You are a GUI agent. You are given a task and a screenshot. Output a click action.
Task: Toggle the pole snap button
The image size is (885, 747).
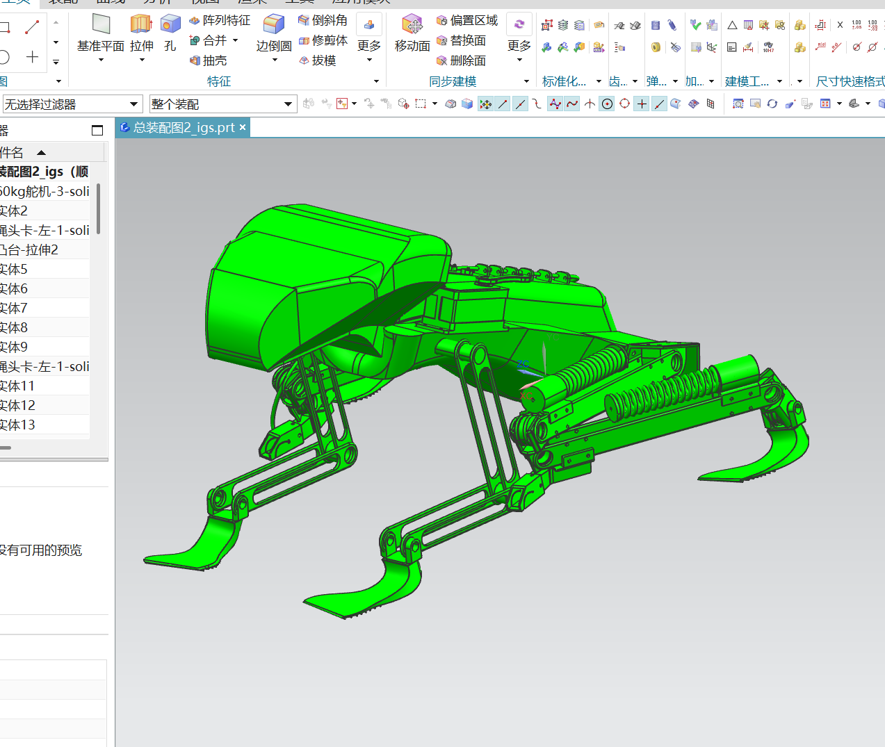(555, 104)
